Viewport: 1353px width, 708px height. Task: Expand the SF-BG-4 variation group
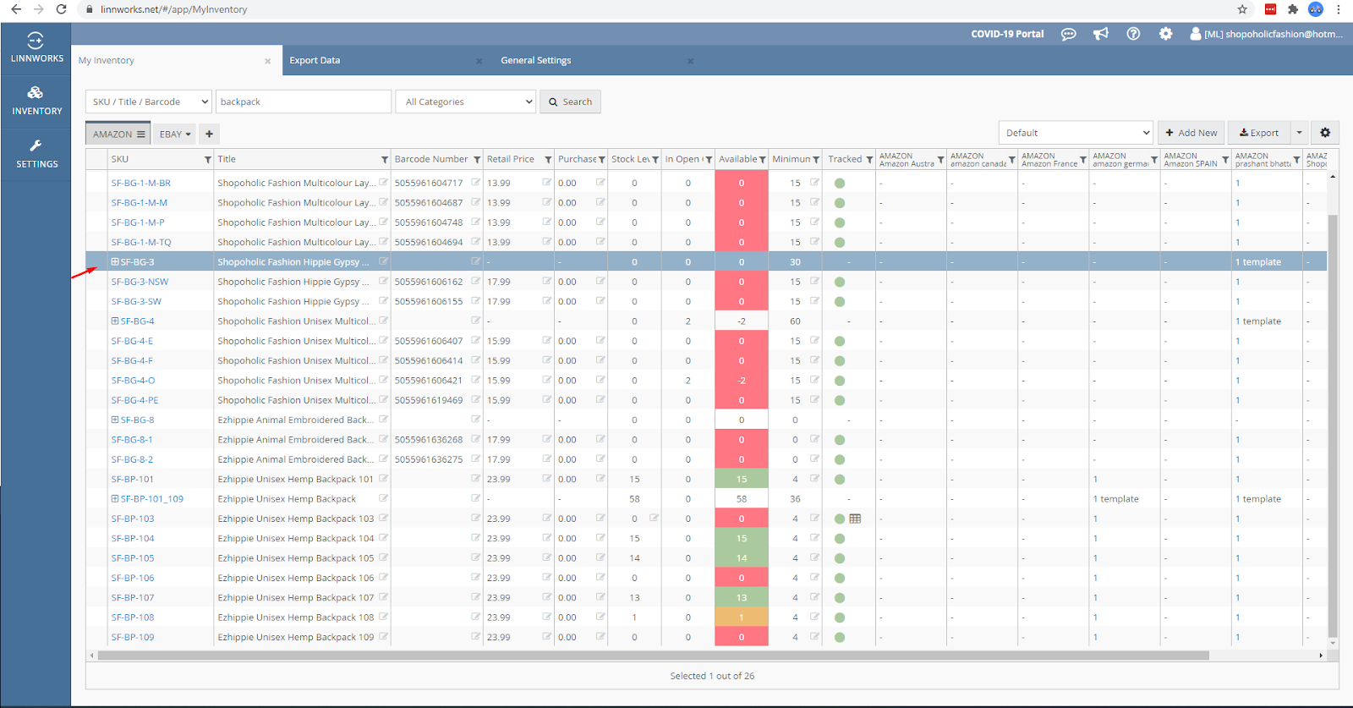(x=115, y=321)
